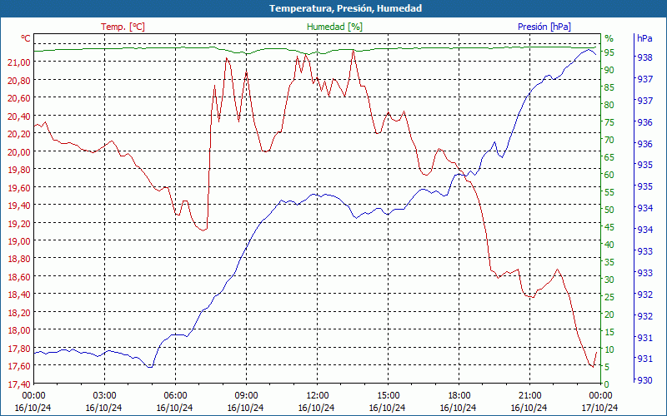The height and width of the screenshot is (416, 667).
Task: Click the hPa unit label on pressure axis
Action: [x=644, y=38]
